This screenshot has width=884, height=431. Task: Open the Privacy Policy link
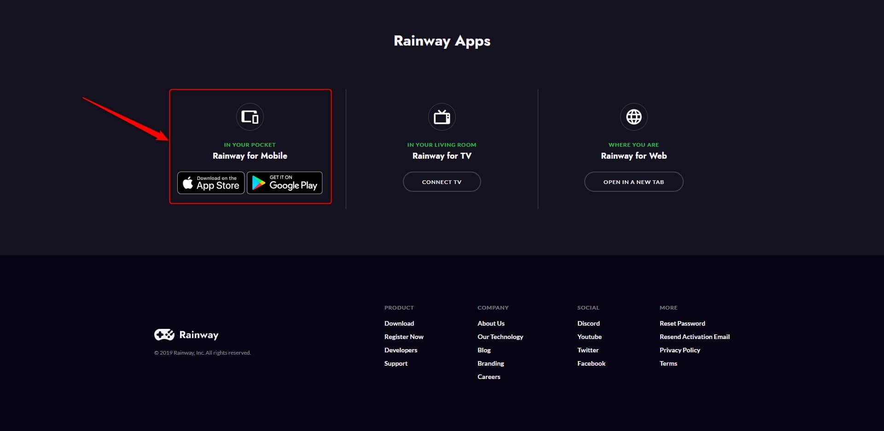coord(680,350)
